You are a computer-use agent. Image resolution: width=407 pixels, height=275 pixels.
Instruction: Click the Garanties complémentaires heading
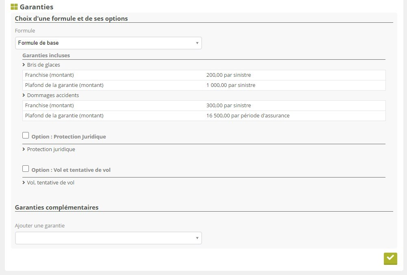[57, 207]
